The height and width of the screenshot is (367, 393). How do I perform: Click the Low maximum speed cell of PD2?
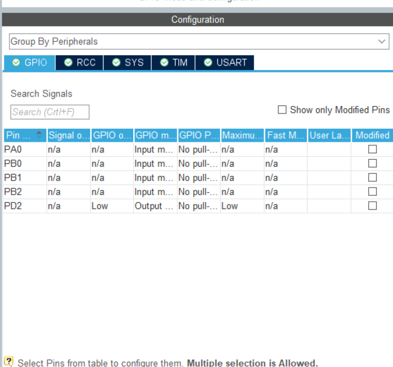click(x=242, y=206)
